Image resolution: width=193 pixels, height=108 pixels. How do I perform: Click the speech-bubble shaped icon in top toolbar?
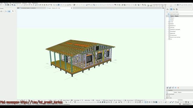[x=25, y=5]
